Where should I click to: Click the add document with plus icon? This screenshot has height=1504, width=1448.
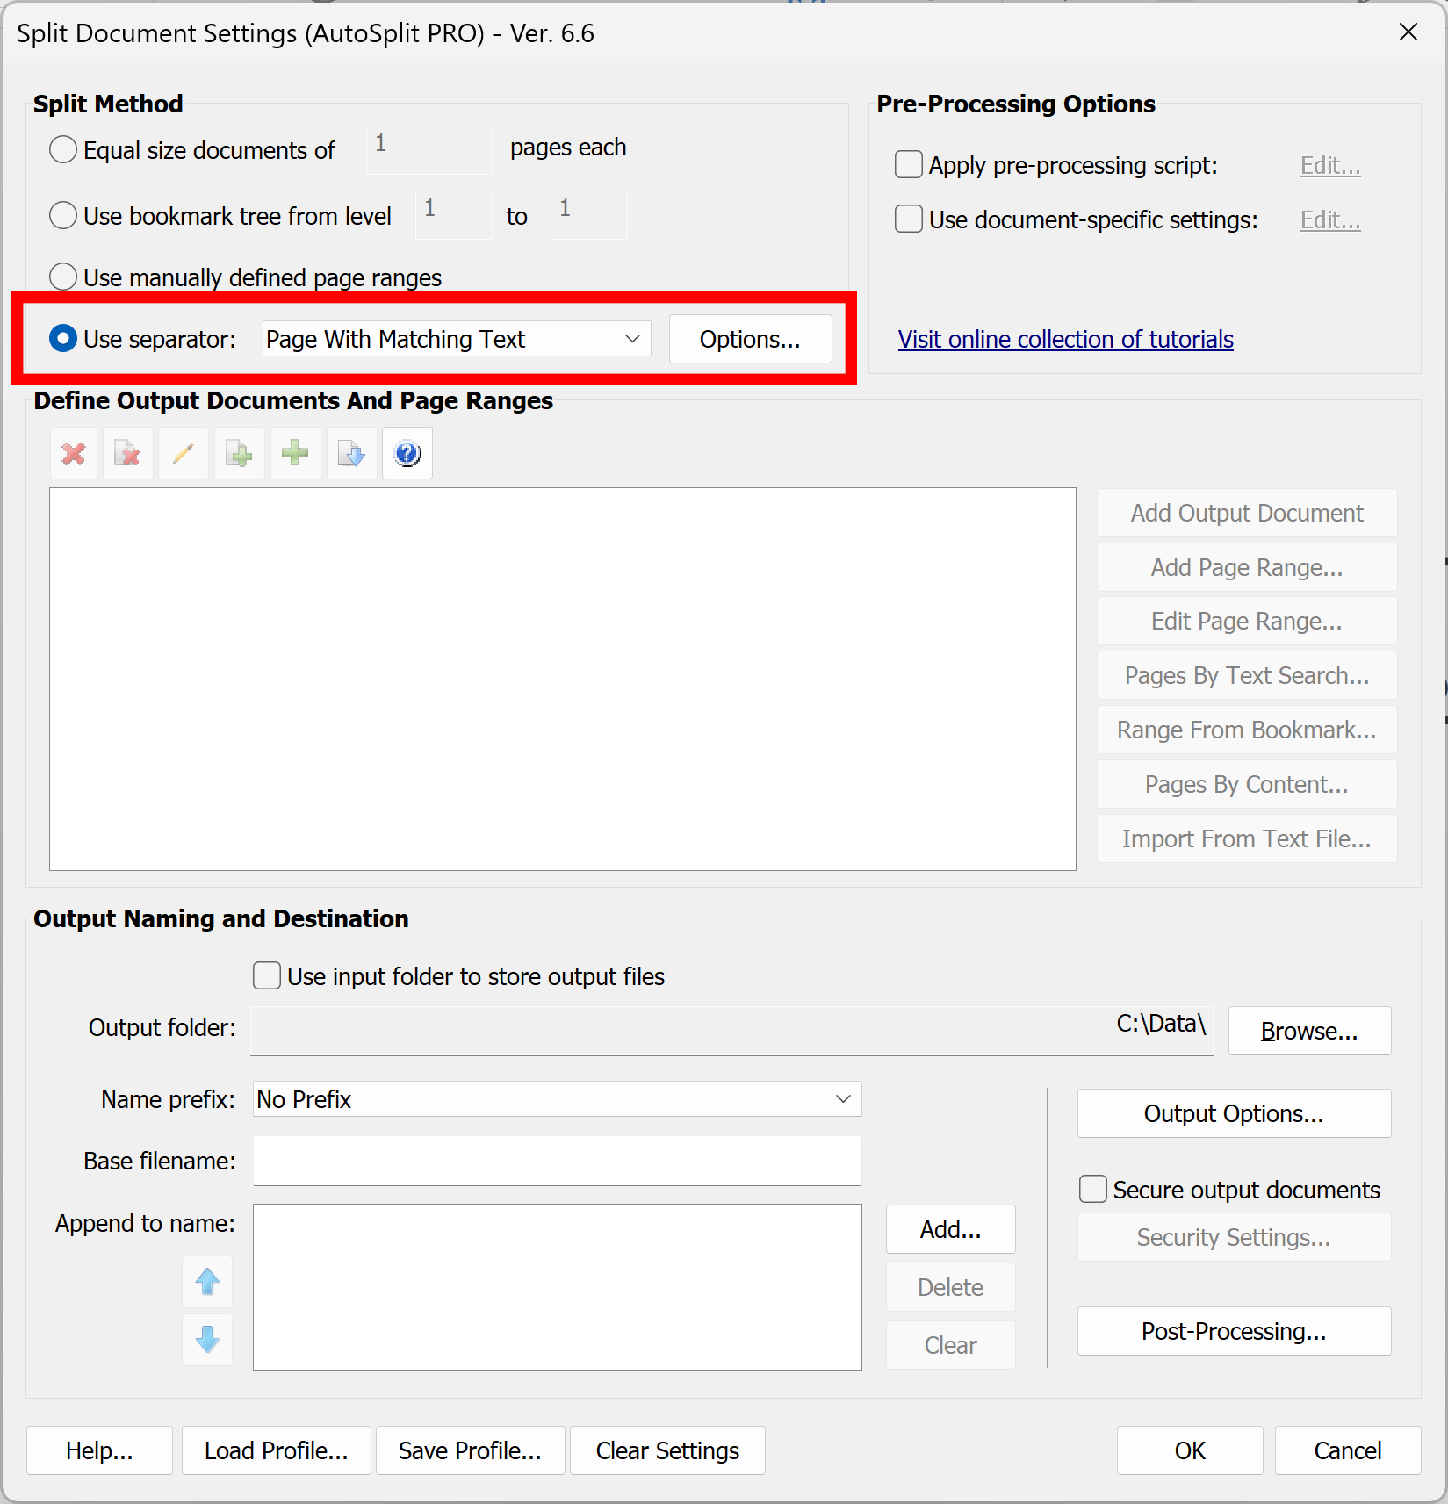pyautogui.click(x=239, y=453)
